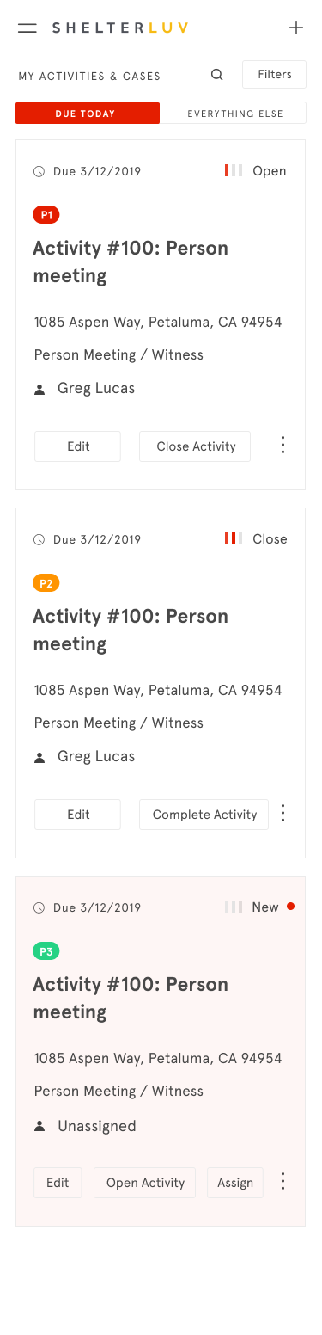The image size is (322, 1335).
Task: Assign the unassigned P3 activity
Action: click(235, 1183)
